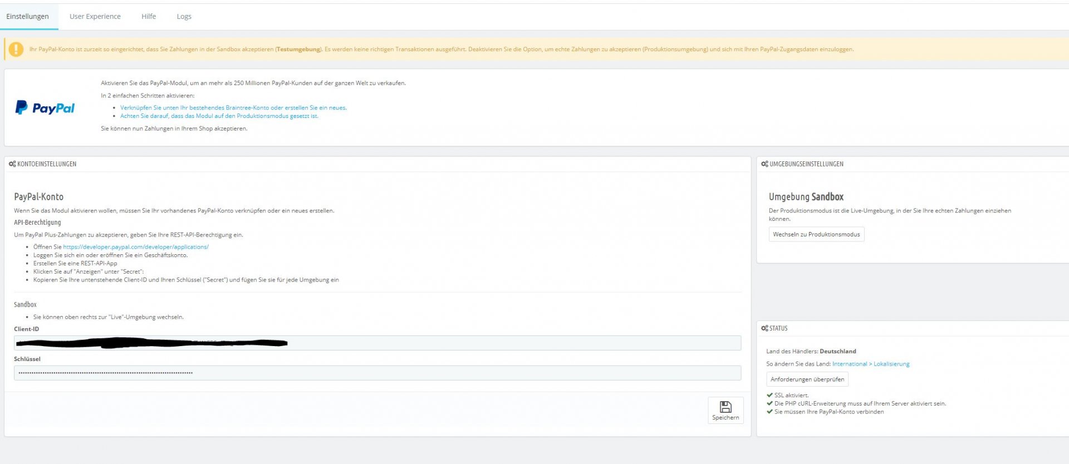This screenshot has height=464, width=1069.
Task: Switch to the User Experience tab
Action: 95,17
